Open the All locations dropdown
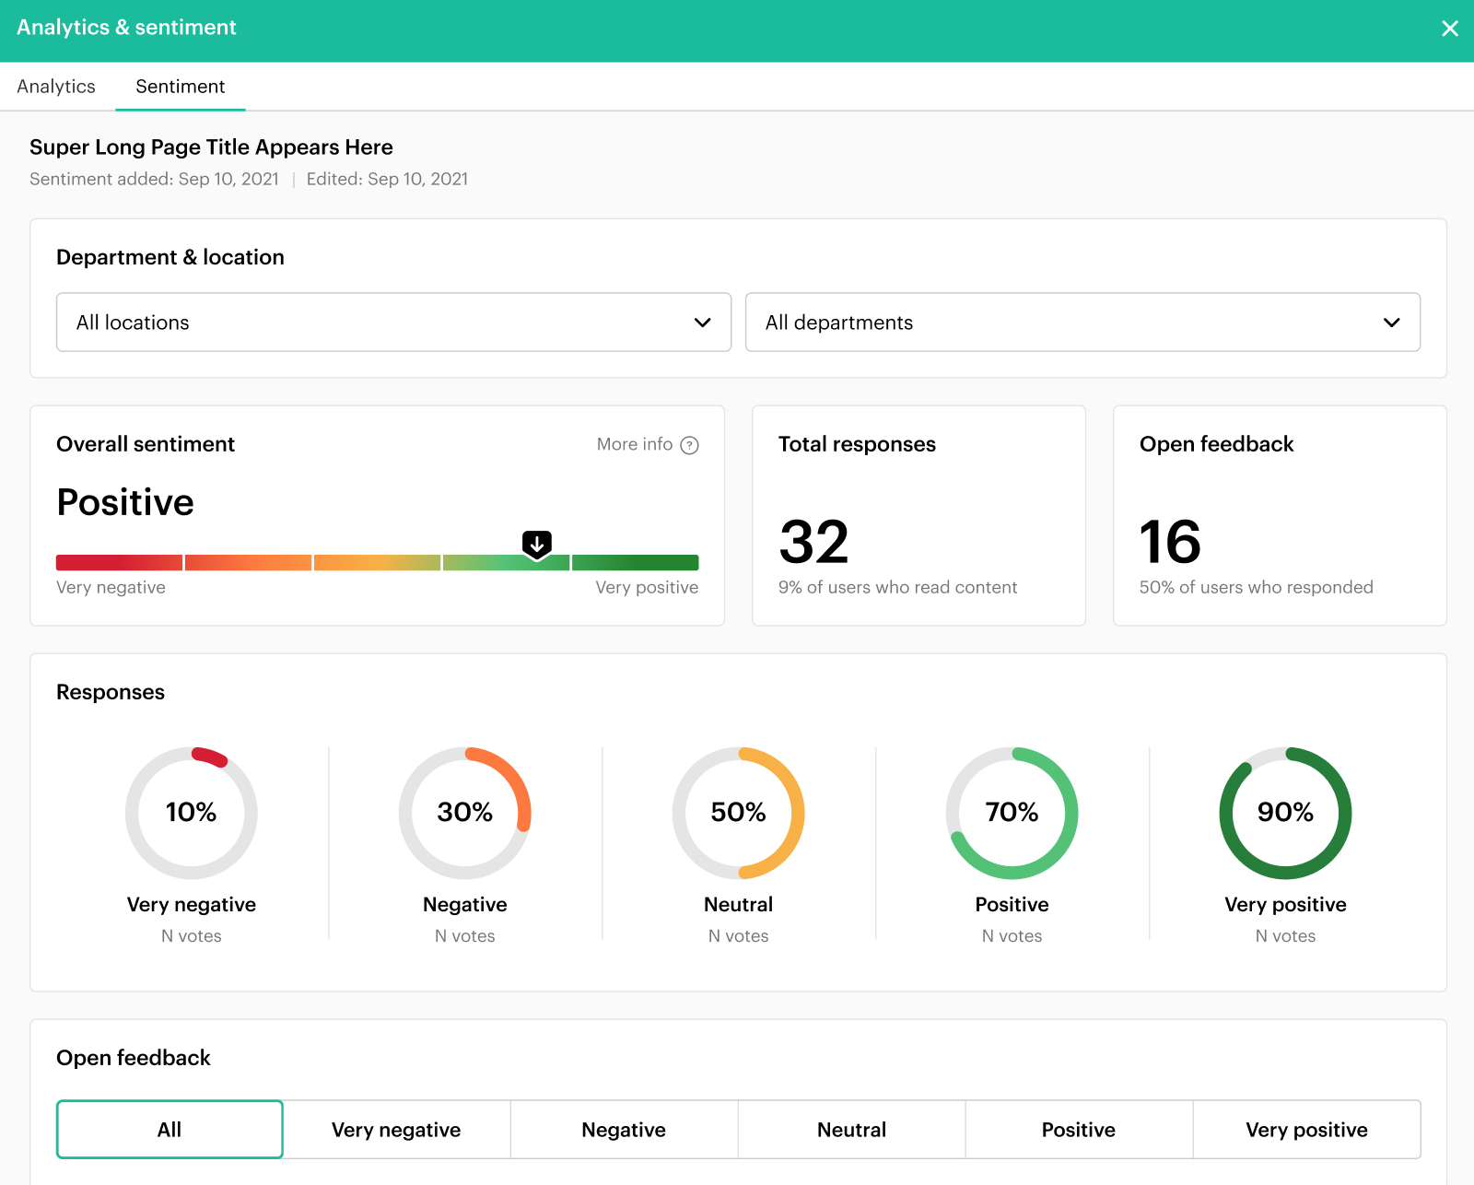The height and width of the screenshot is (1185, 1474). point(393,323)
